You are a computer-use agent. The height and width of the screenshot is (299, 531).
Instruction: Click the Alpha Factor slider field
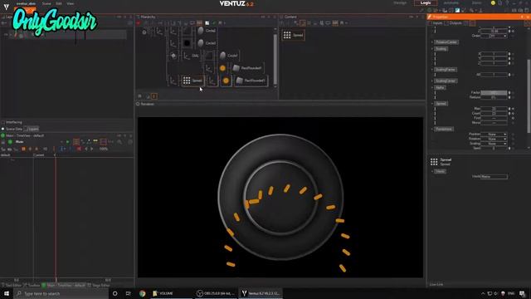click(494, 92)
